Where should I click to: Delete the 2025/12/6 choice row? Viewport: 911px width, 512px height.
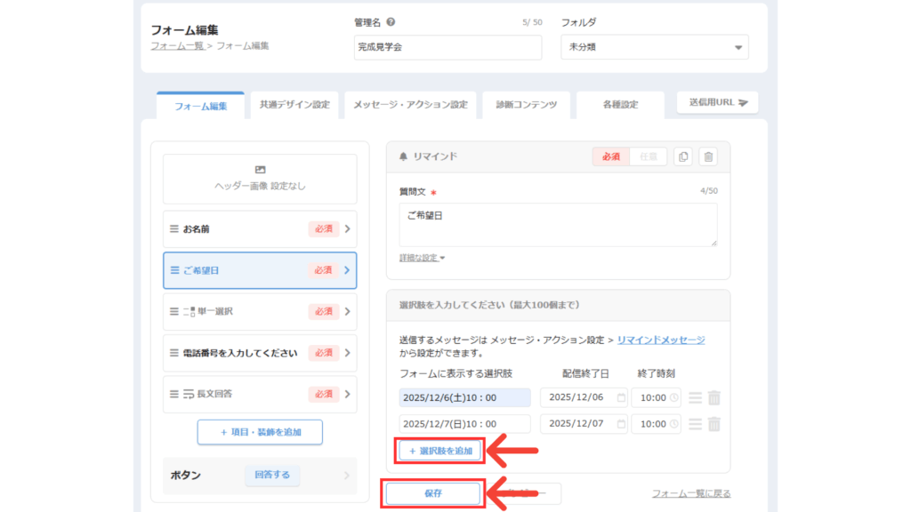[x=713, y=398]
